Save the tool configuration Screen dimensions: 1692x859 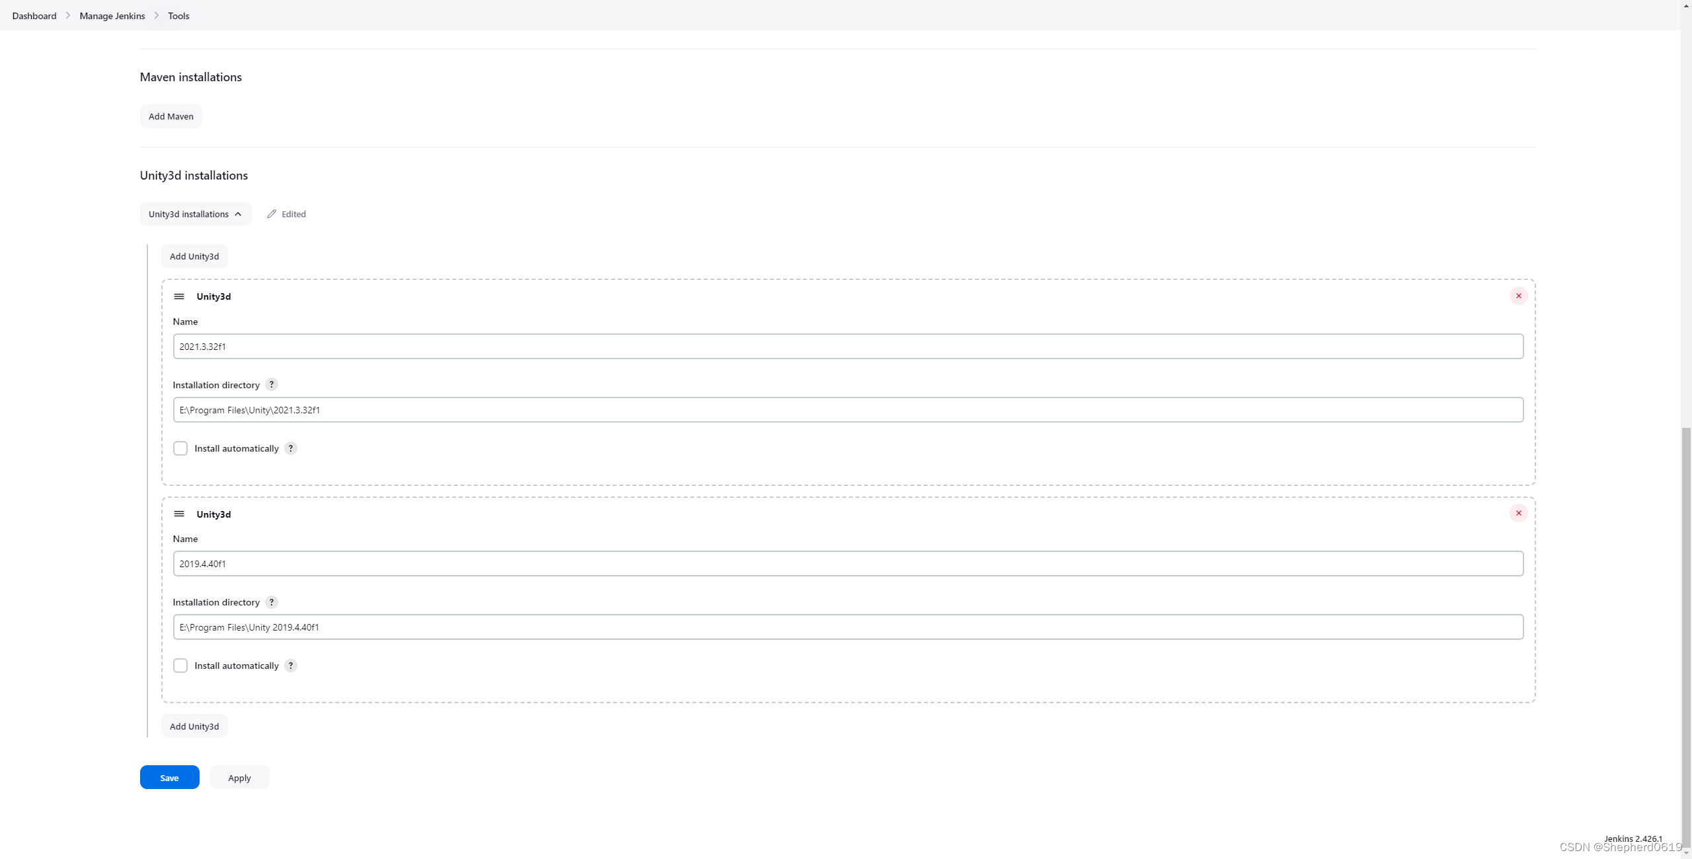pyautogui.click(x=169, y=777)
